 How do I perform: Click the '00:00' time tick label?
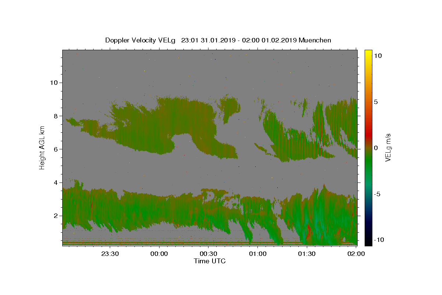[x=159, y=254]
